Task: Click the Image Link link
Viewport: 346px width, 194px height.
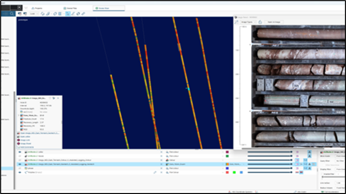Action: [26, 140]
